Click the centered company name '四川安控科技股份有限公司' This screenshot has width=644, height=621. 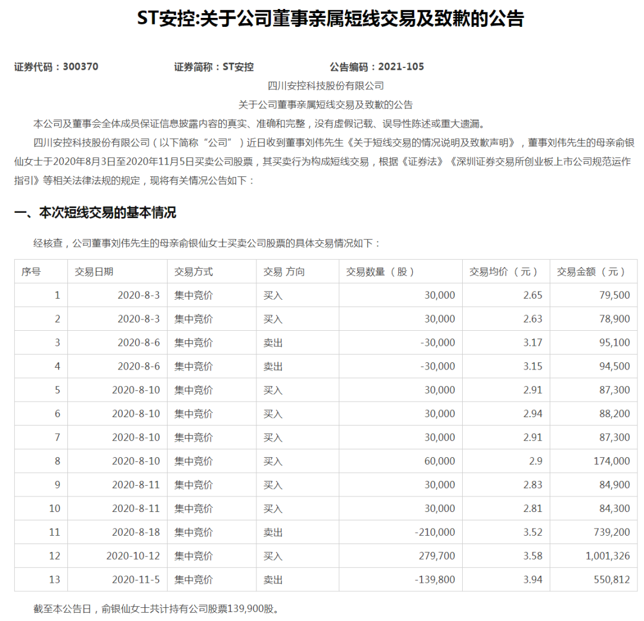(x=326, y=86)
